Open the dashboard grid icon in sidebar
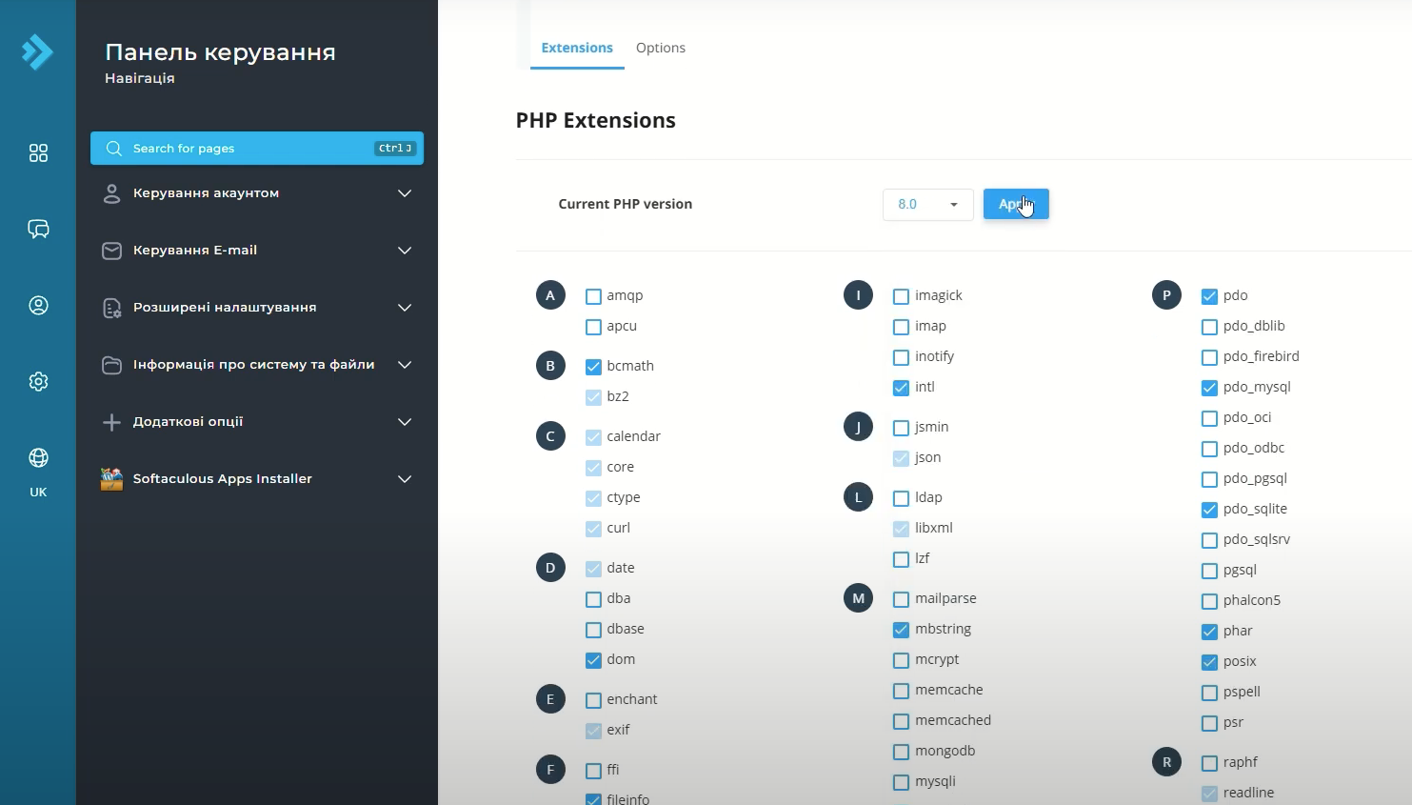This screenshot has height=805, width=1412. click(x=38, y=153)
